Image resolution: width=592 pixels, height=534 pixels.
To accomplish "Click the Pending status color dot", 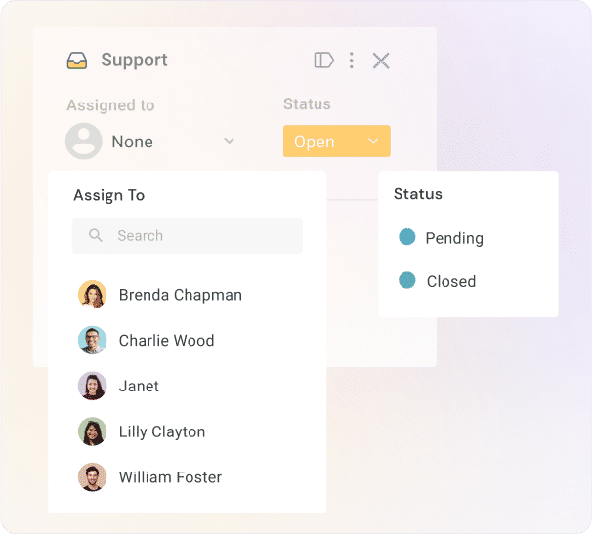I will click(x=407, y=237).
